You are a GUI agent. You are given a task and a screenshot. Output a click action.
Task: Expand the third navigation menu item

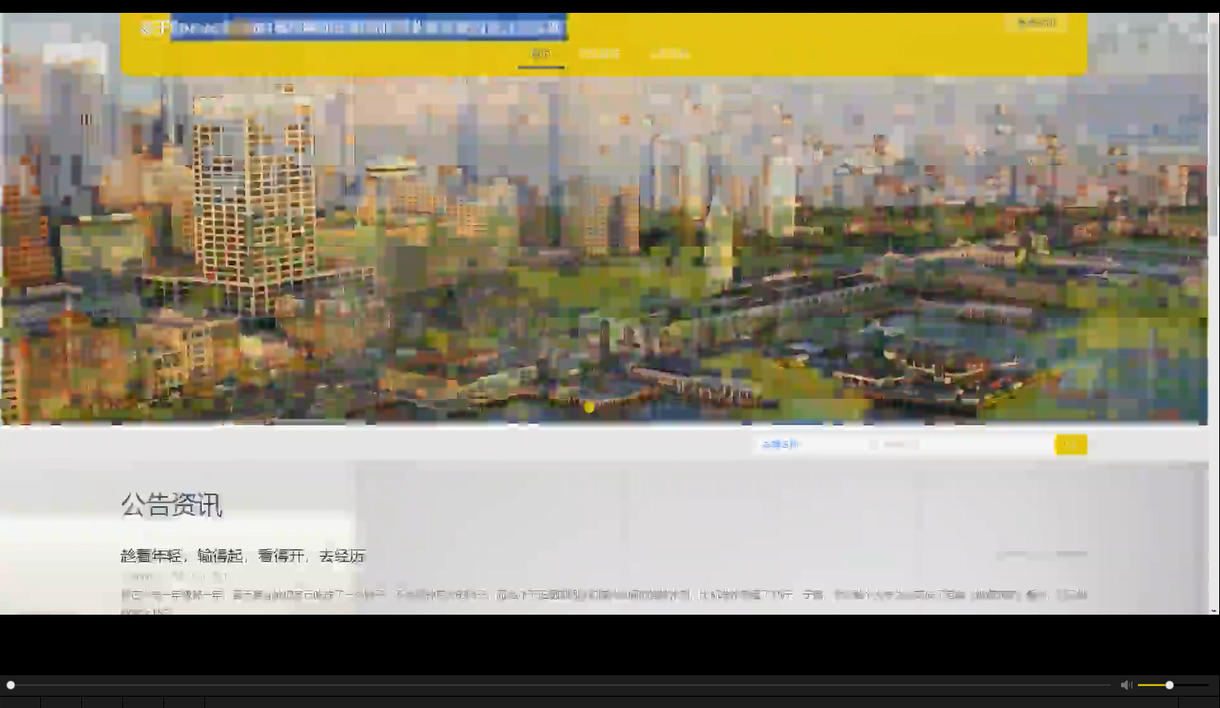pyautogui.click(x=670, y=52)
